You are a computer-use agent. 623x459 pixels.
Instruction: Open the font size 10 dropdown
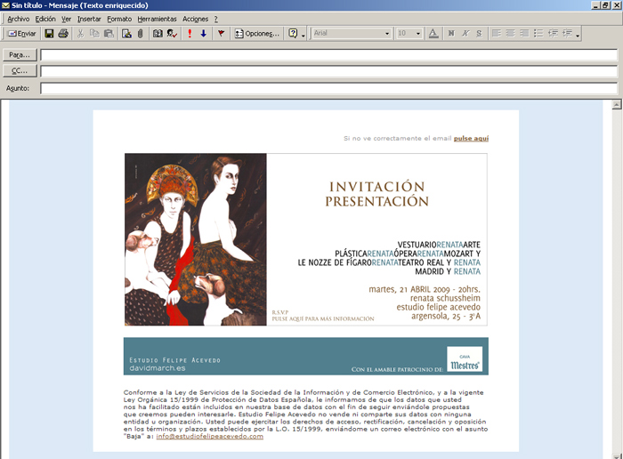click(x=418, y=34)
